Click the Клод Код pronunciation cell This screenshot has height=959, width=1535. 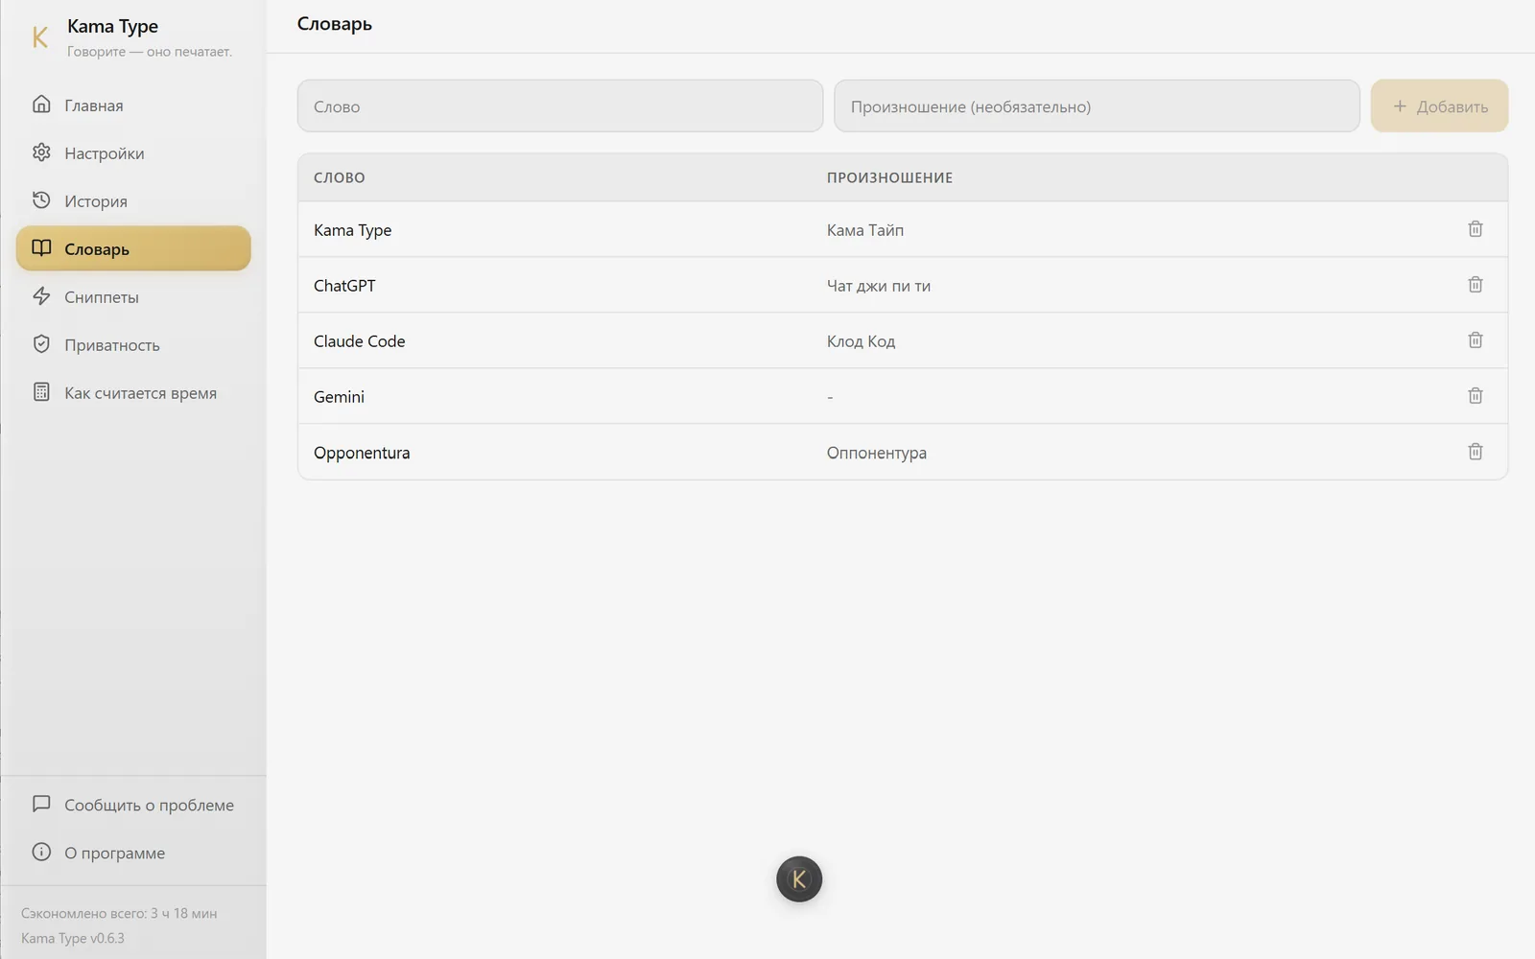click(861, 341)
